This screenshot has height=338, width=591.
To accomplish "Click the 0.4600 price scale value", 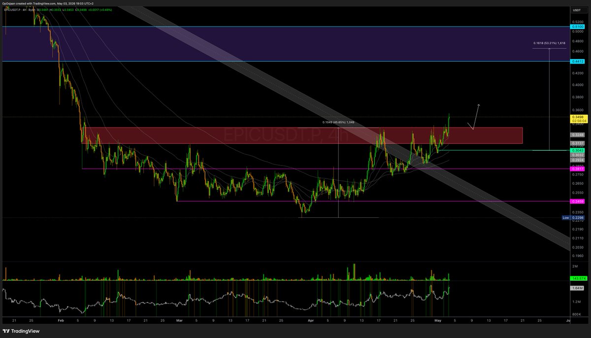I will pyautogui.click(x=578, y=51).
